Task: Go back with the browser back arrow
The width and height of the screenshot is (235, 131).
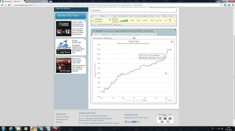Action: [2, 5]
